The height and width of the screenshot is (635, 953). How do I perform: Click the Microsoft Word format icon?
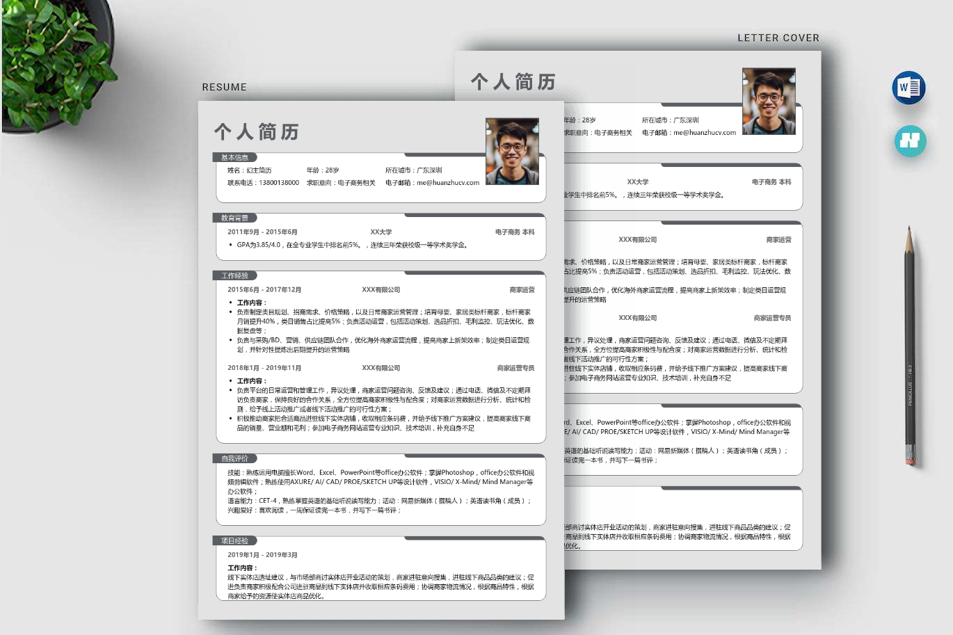click(908, 88)
